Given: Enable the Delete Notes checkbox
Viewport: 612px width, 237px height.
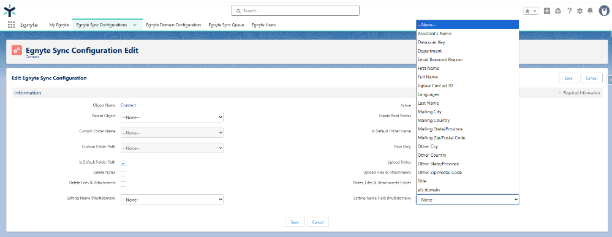Looking at the screenshot, I should tap(123, 173).
